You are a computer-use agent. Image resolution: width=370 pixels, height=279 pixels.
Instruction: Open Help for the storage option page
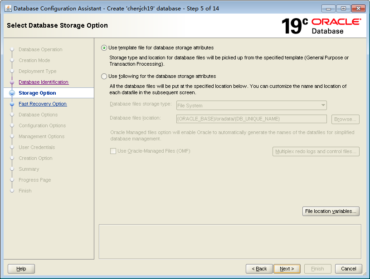[21, 269]
